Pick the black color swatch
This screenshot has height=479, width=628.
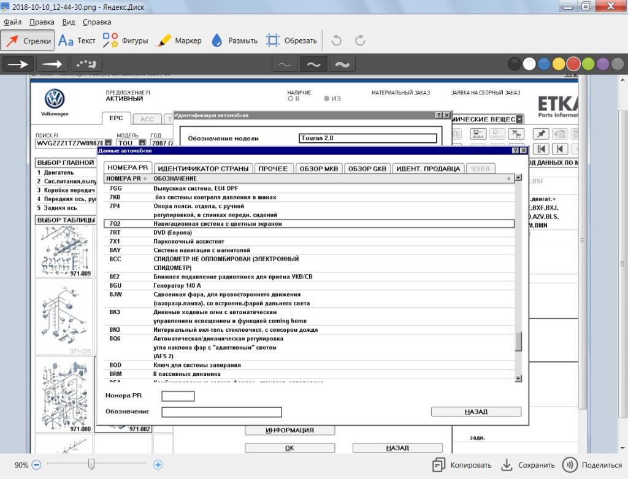tap(515, 64)
